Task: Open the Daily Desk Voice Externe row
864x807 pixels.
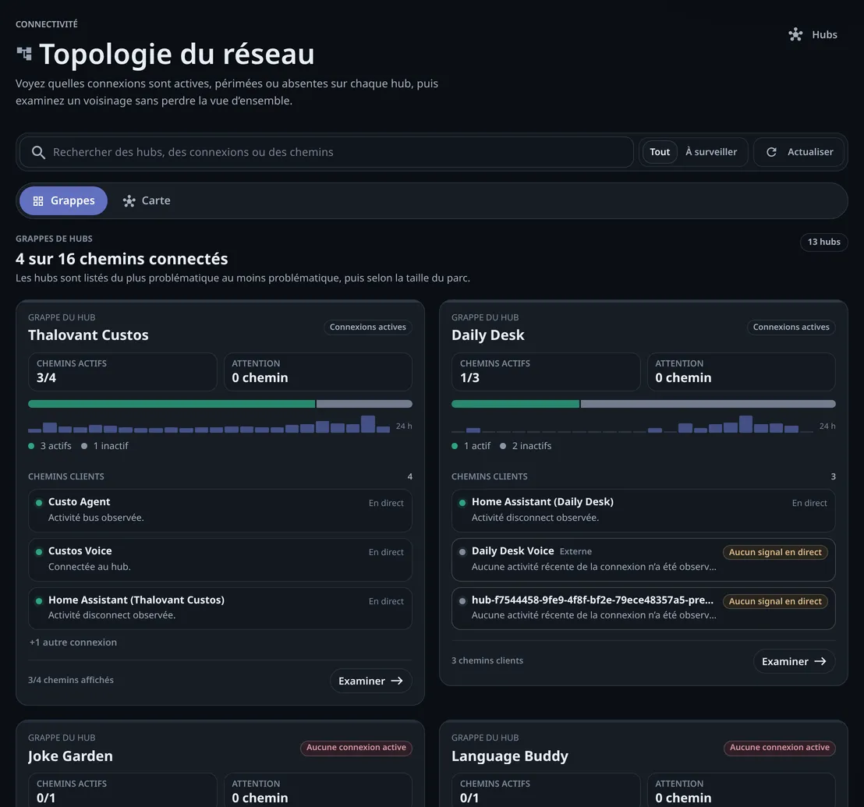Action: point(643,559)
